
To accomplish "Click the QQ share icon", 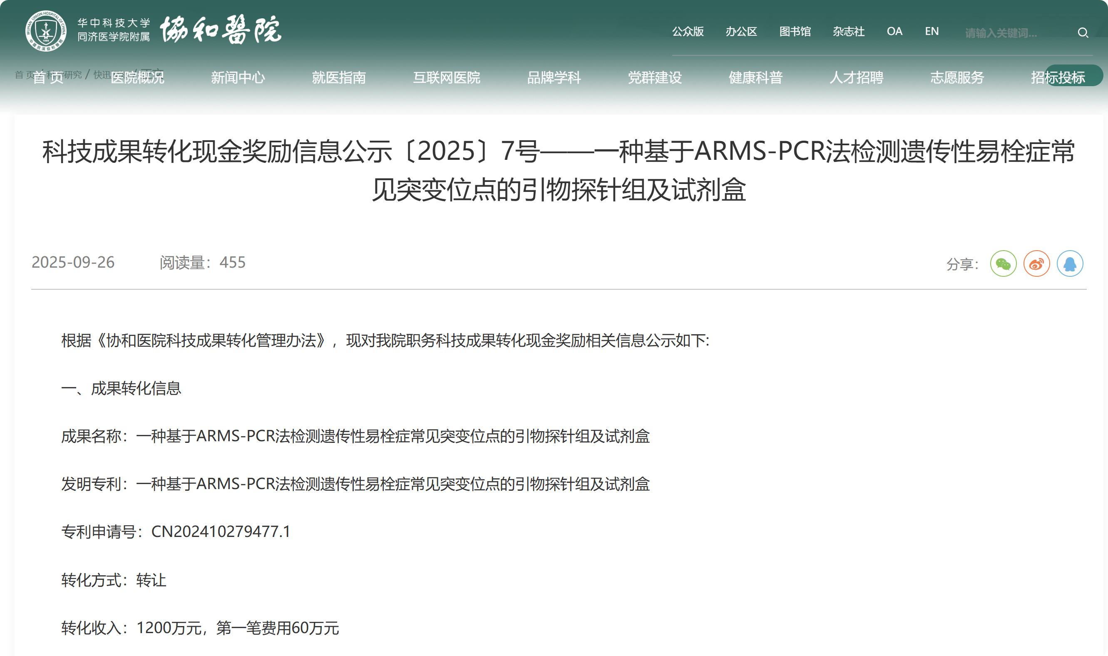I will [1070, 263].
